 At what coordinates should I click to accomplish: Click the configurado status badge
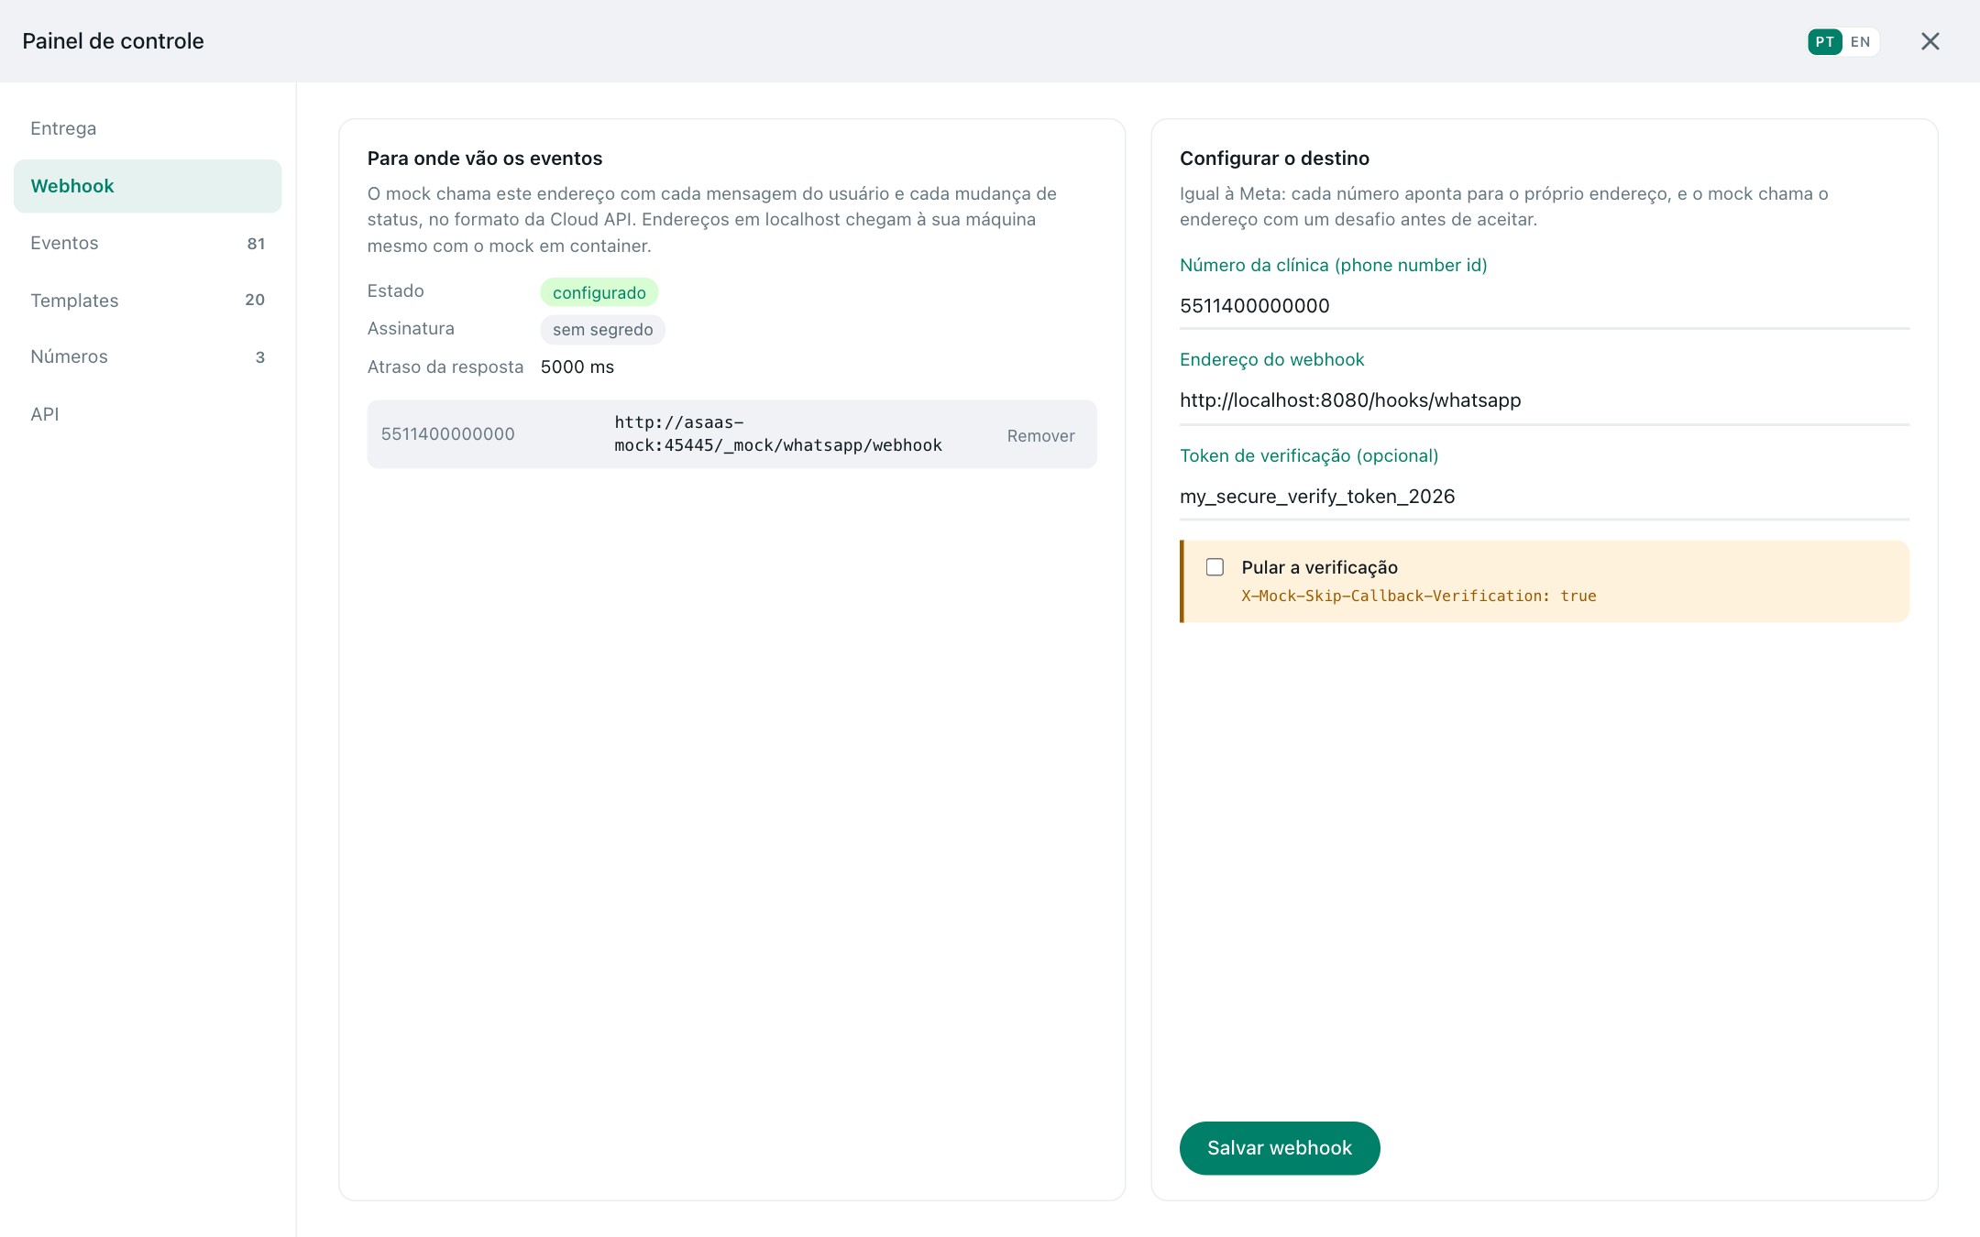[x=599, y=292]
